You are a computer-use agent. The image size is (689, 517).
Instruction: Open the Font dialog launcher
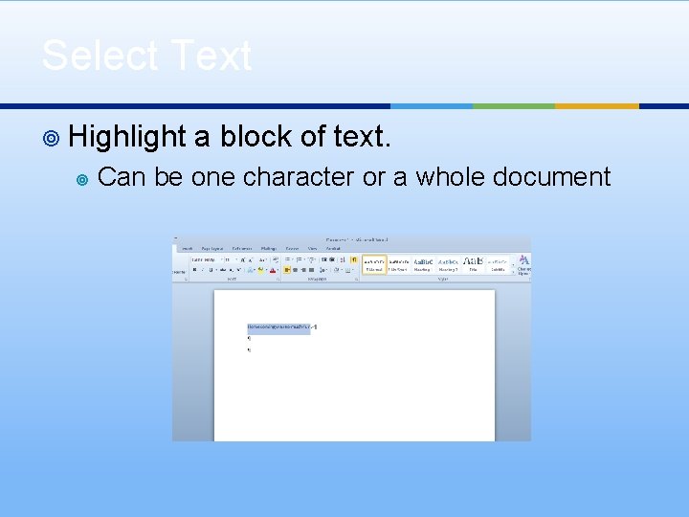(278, 279)
